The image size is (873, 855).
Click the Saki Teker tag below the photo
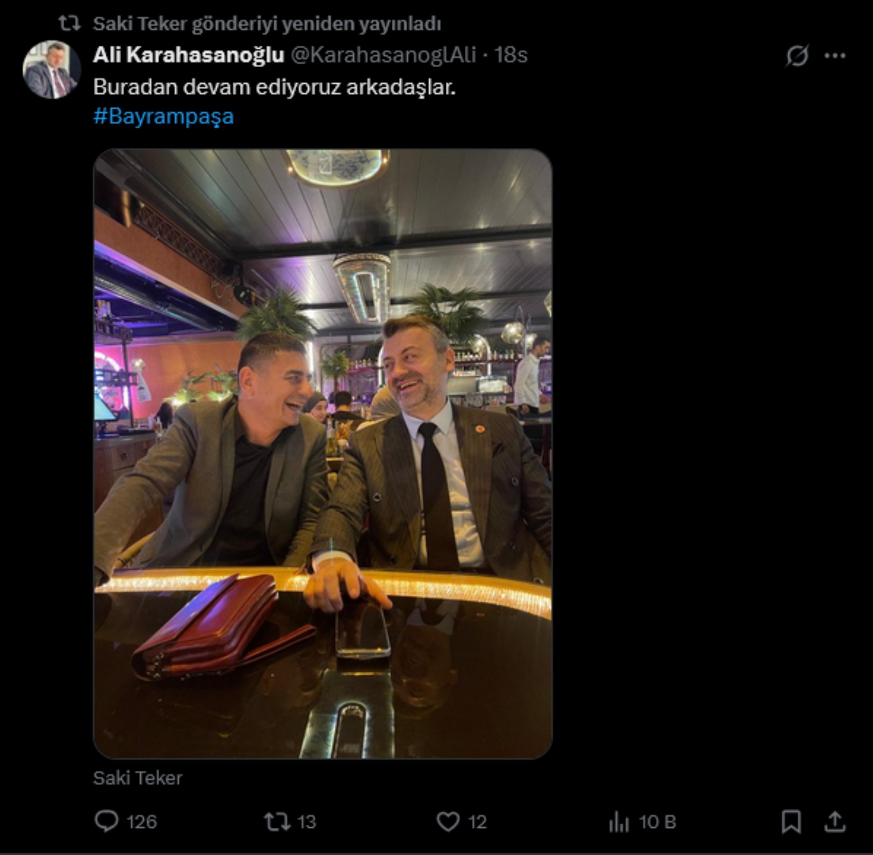138,778
